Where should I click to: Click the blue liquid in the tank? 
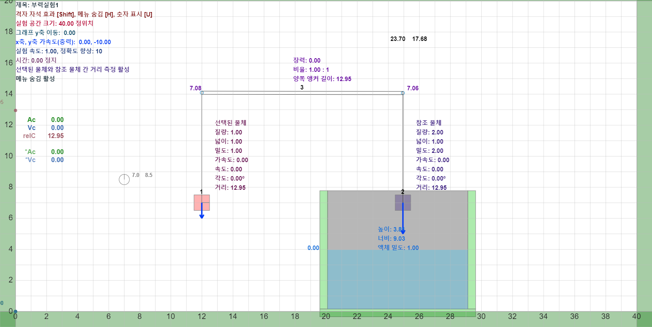click(x=397, y=279)
